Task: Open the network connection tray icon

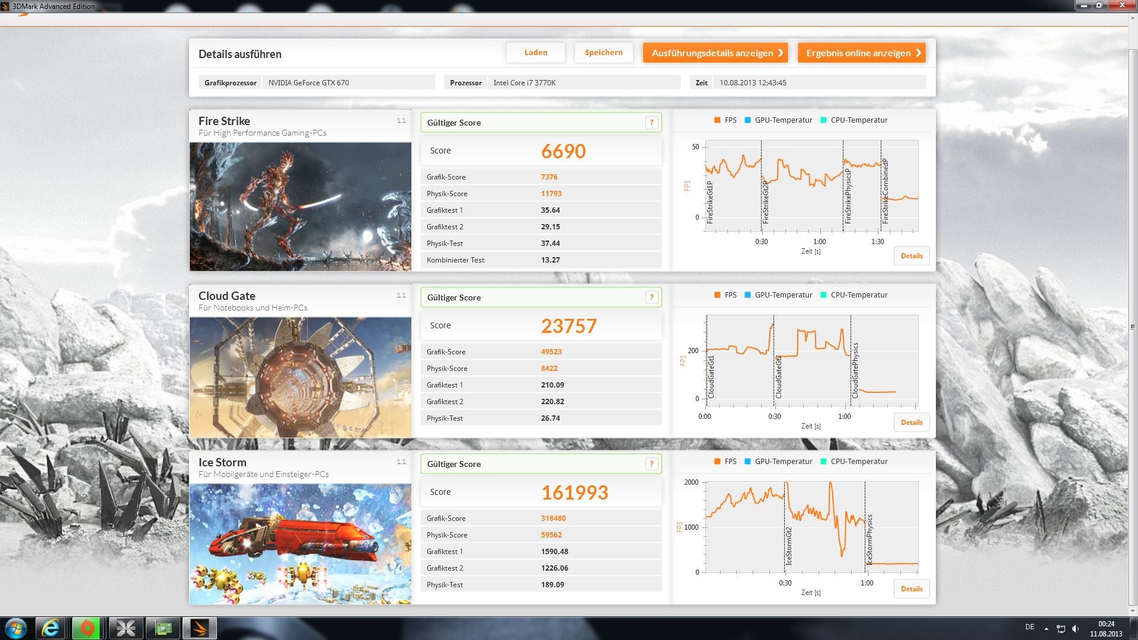Action: [1061, 629]
